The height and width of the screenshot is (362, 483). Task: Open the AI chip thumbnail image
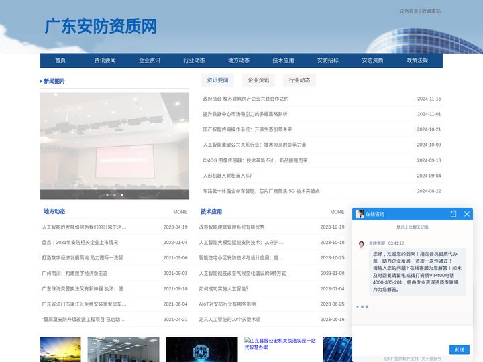[202, 349]
